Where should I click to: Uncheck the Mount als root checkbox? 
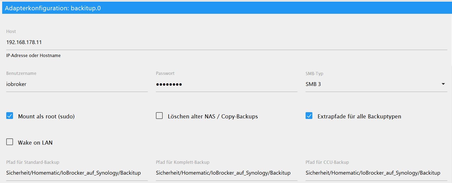[x=10, y=116]
